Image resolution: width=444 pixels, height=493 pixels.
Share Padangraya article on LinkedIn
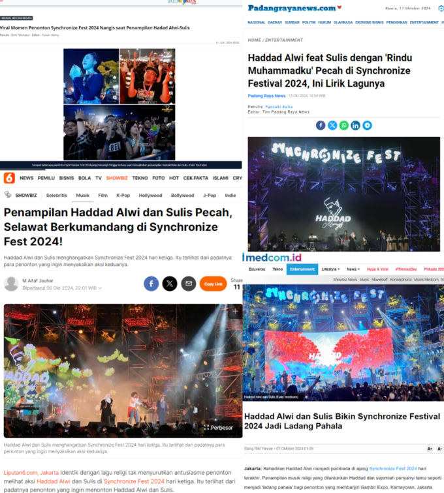[x=355, y=125]
